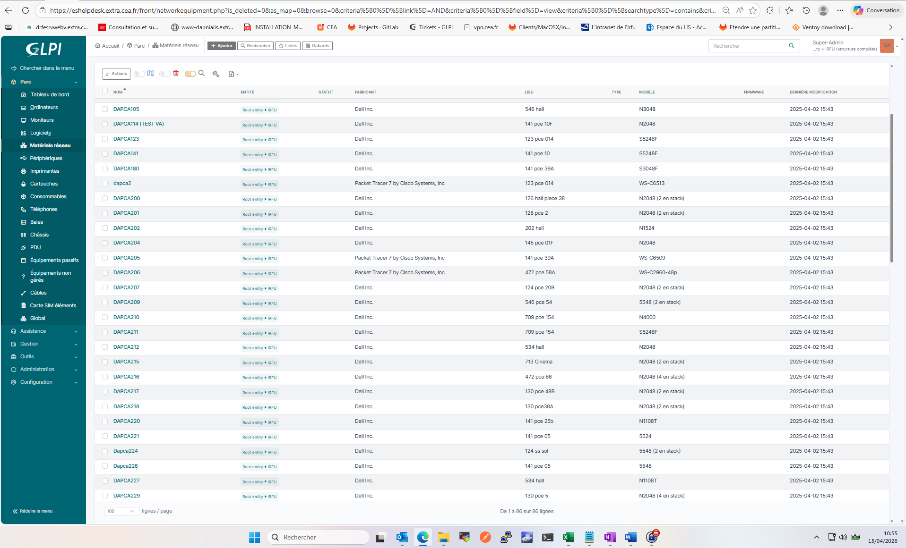Image resolution: width=906 pixels, height=548 pixels.
Task: Toggle the deleted items (trash) switch
Action: tap(165, 74)
